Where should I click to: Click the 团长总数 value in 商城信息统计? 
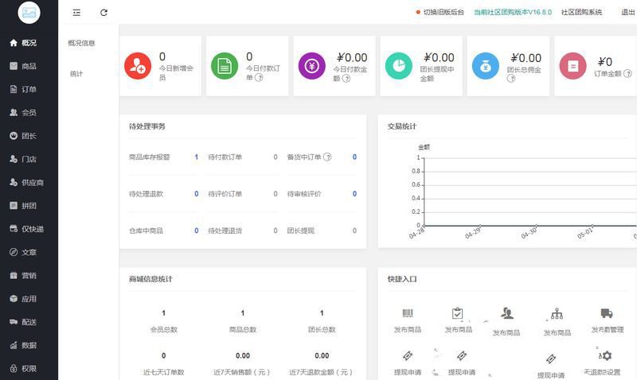322,313
